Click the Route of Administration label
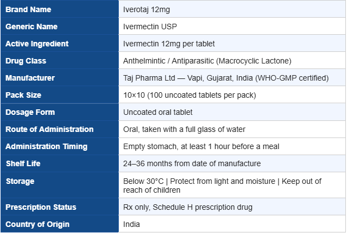Image resolution: width=347 pixels, height=233 pixels. tap(50, 129)
